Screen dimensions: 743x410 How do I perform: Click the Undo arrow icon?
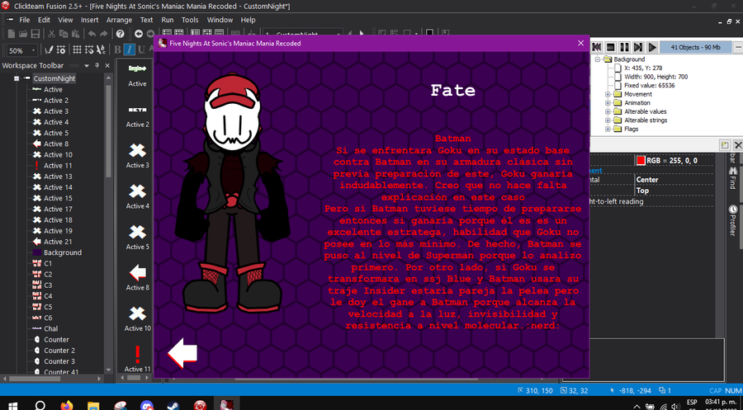tap(92, 34)
